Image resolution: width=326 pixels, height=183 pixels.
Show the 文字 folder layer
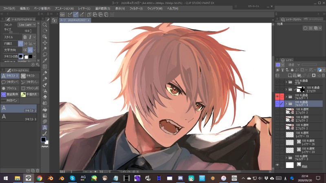tap(277, 82)
